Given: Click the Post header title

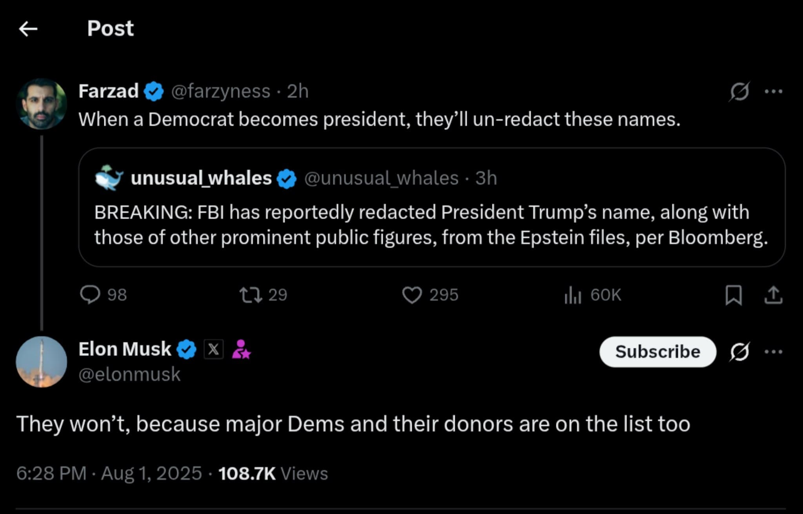Looking at the screenshot, I should pos(110,29).
